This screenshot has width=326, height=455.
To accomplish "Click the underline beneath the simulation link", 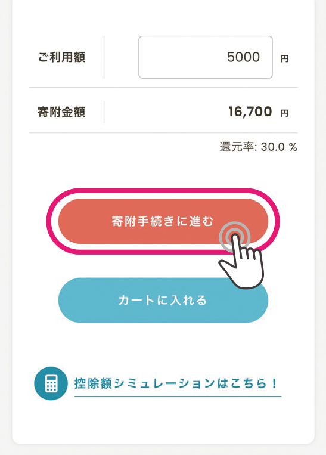I will tap(178, 396).
